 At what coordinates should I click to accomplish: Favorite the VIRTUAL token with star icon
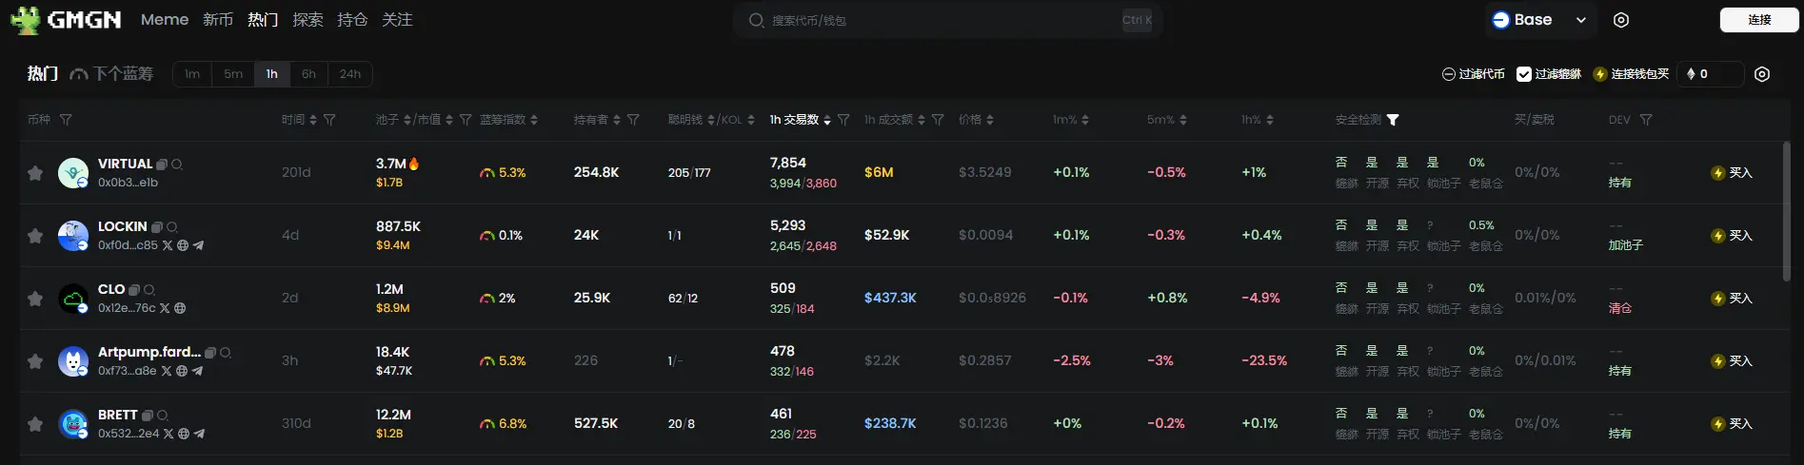click(x=35, y=173)
